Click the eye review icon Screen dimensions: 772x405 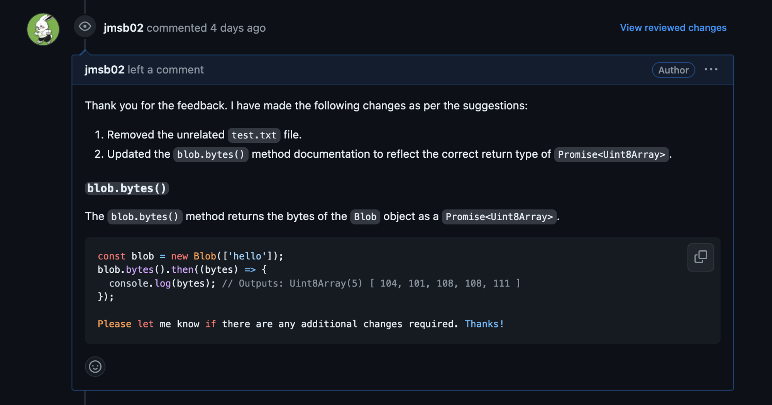coord(85,26)
